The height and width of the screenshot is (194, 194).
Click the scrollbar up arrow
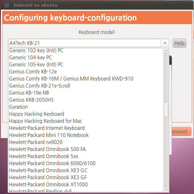click(x=166, y=50)
